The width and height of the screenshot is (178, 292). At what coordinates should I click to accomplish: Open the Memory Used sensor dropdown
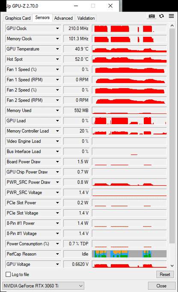(x=57, y=110)
